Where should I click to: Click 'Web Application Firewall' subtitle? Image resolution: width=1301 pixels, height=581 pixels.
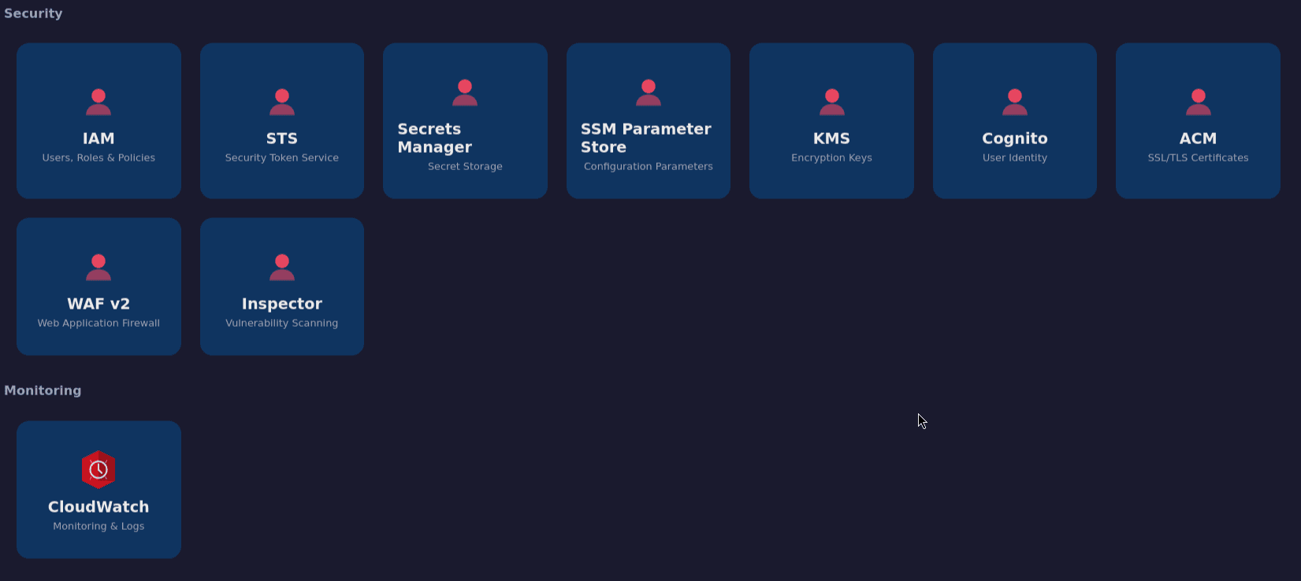click(x=99, y=323)
